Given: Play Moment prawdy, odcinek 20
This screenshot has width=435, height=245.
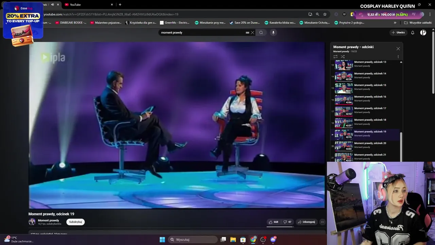Looking at the screenshot, I should tap(366, 146).
